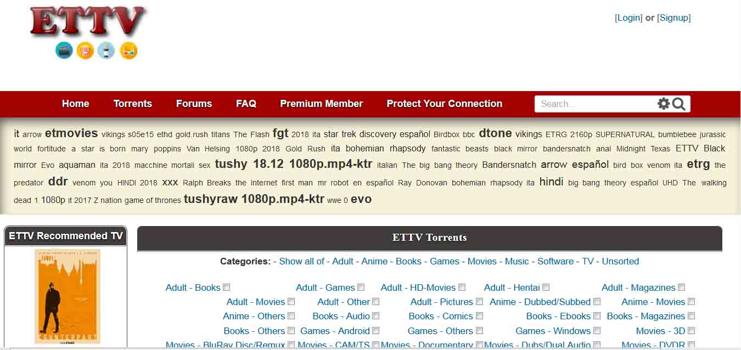Screen dimensions: 741x350
Task: Filter by the Games category link
Action: coord(445,261)
